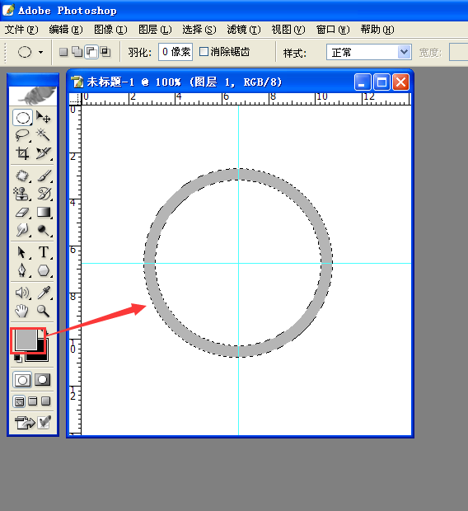Switch to Quick Mask mode
The image size is (468, 511).
43,380
